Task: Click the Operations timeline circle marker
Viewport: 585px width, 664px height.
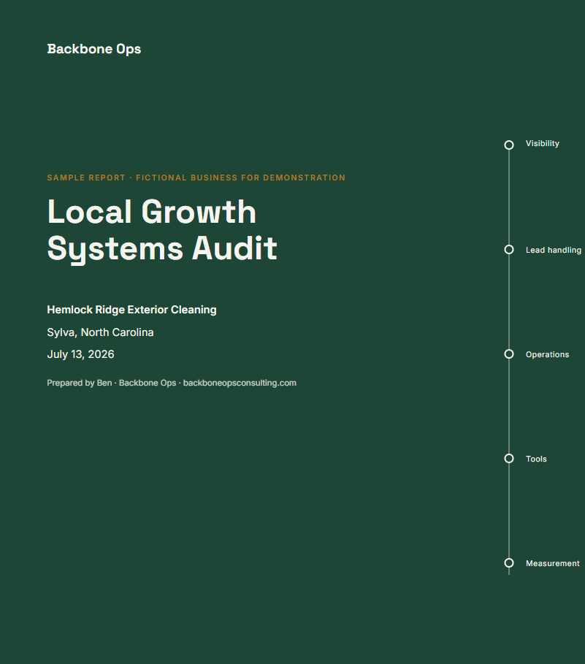Action: click(x=509, y=354)
